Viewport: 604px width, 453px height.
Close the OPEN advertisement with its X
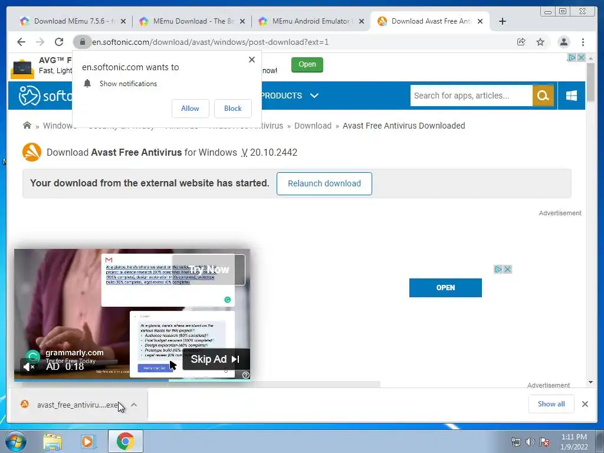point(508,269)
